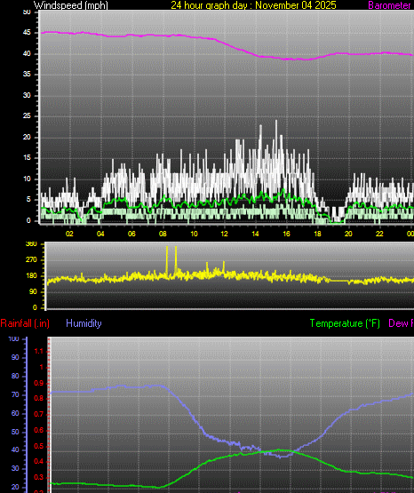The width and height of the screenshot is (414, 493).
Task: Click the blue "60" value on humidity axis
Action: pos(15,413)
